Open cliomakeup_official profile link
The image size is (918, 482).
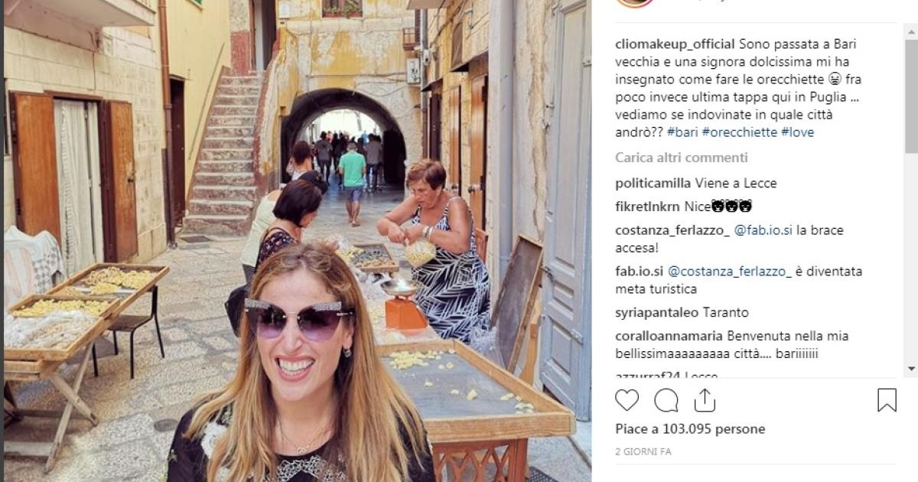[675, 44]
